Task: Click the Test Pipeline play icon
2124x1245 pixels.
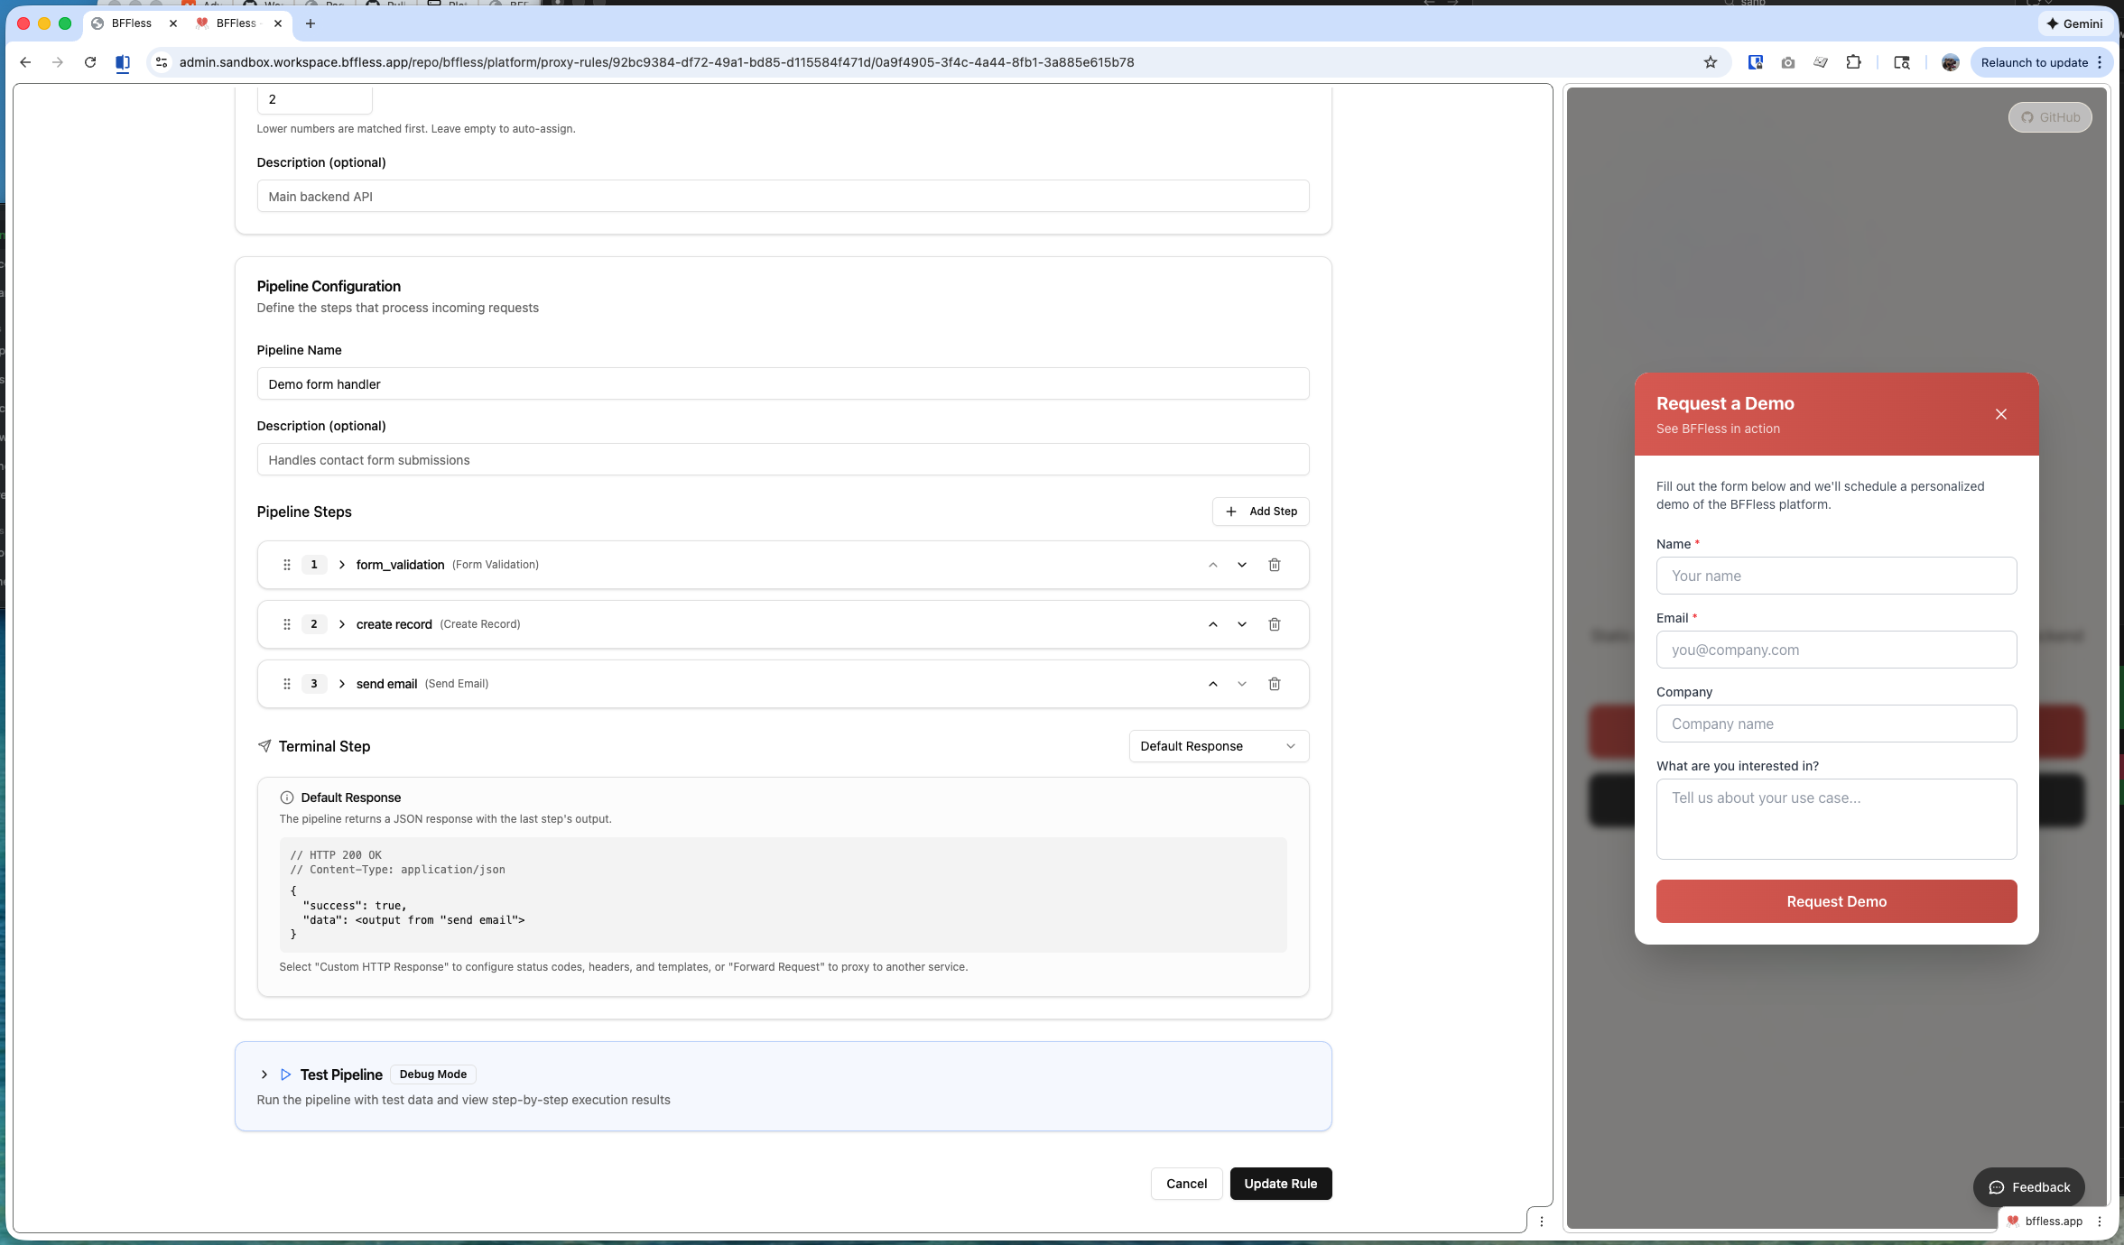Action: (x=285, y=1074)
